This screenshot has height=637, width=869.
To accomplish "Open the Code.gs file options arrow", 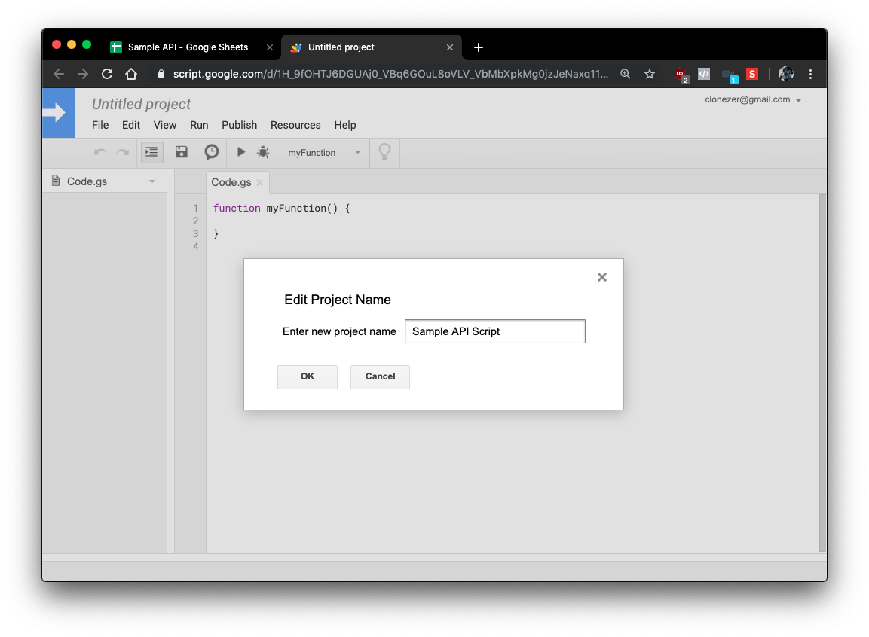I will click(151, 181).
